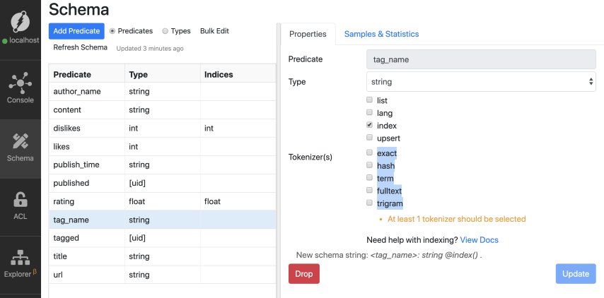
Task: Select the Predicates radio button
Action: pos(112,31)
